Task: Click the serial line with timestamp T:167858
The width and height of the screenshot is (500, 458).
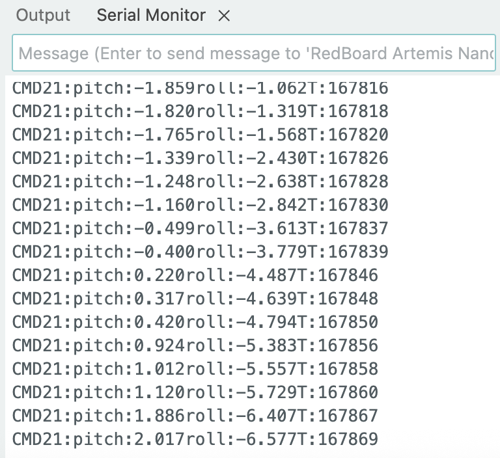Action: point(195,369)
